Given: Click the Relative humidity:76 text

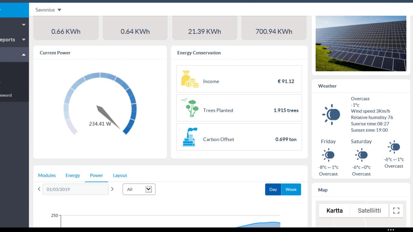Looking at the screenshot, I should pos(372,117).
